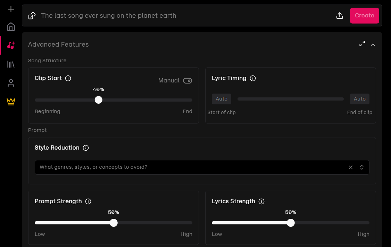Clear the Style Reduction field
Screen dimensions: 391x247
(351, 167)
